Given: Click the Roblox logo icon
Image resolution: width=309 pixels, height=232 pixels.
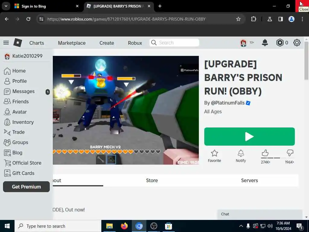Looking at the screenshot, I should 18,43.
